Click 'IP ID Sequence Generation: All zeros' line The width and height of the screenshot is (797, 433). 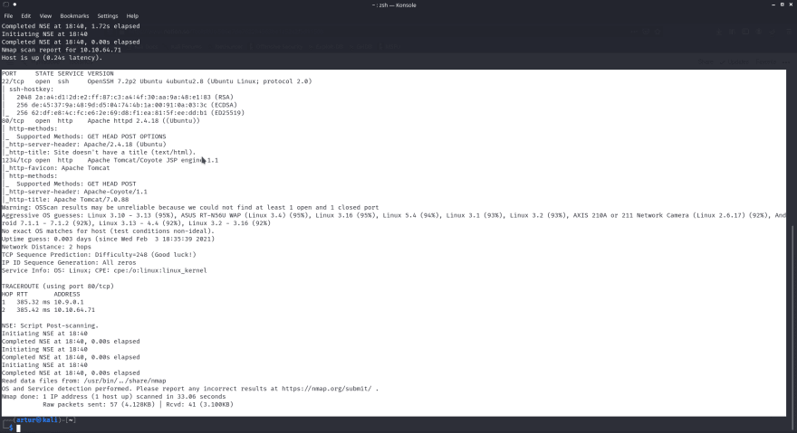coord(69,262)
